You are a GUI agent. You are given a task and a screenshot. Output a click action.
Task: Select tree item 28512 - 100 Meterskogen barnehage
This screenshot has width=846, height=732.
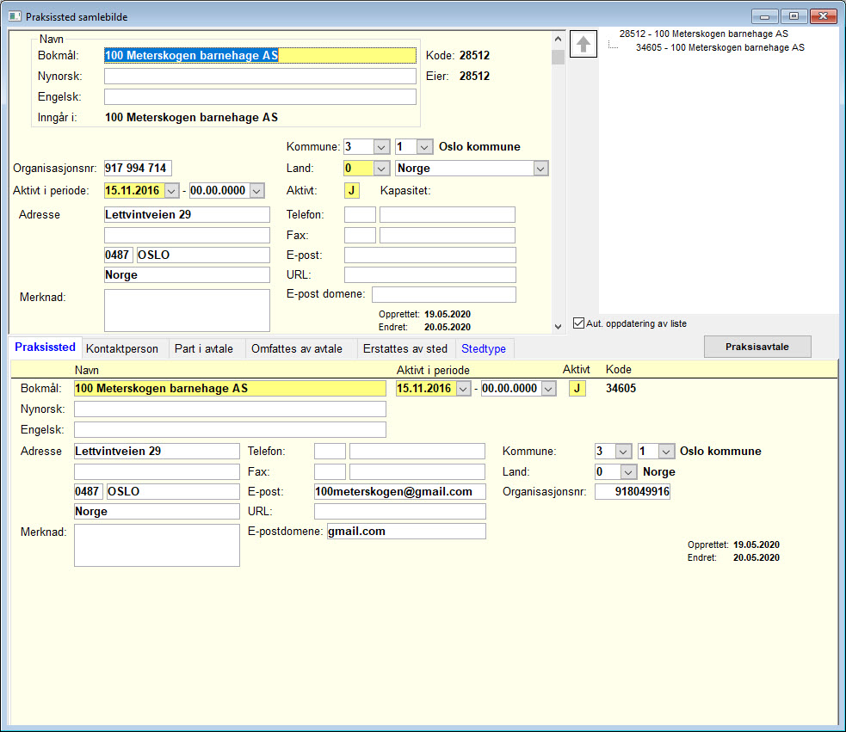703,34
